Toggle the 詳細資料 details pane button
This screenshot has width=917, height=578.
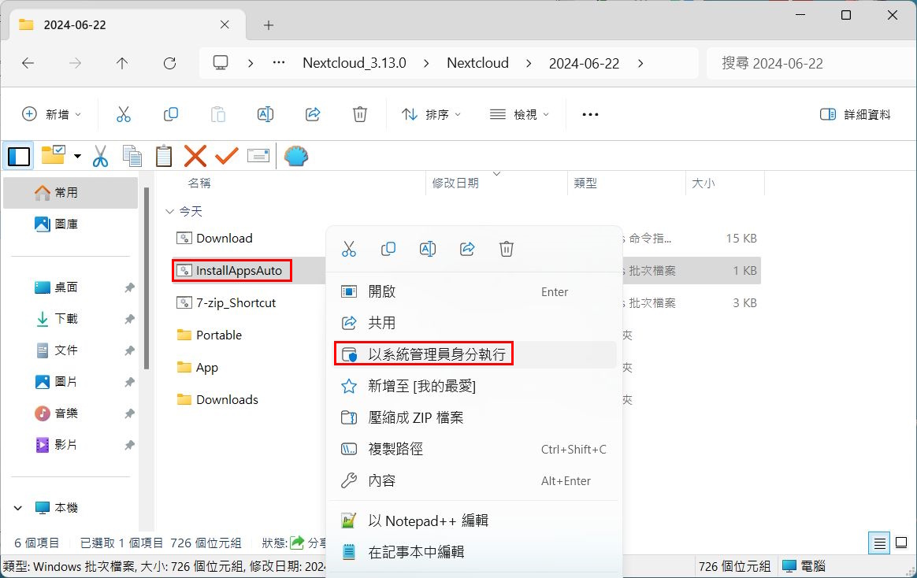point(855,114)
